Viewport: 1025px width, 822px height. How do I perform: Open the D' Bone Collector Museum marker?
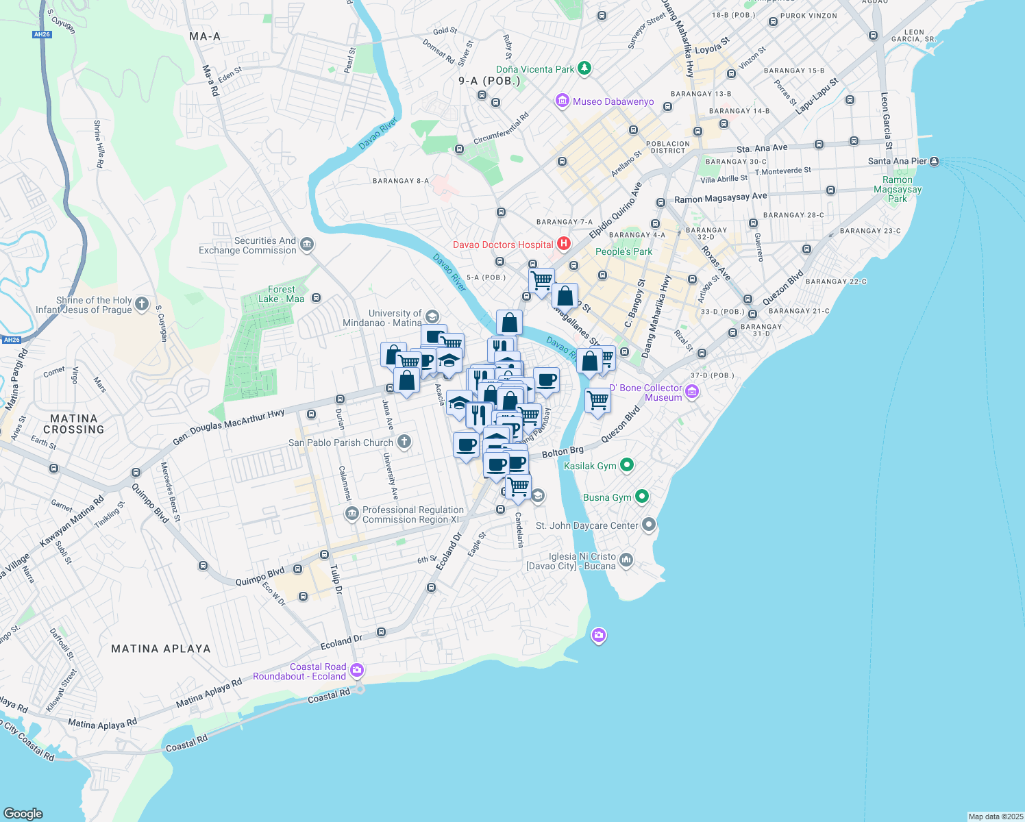[x=692, y=392]
